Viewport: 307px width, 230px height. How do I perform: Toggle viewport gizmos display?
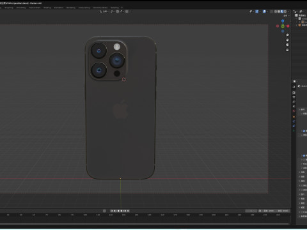pos(257,11)
